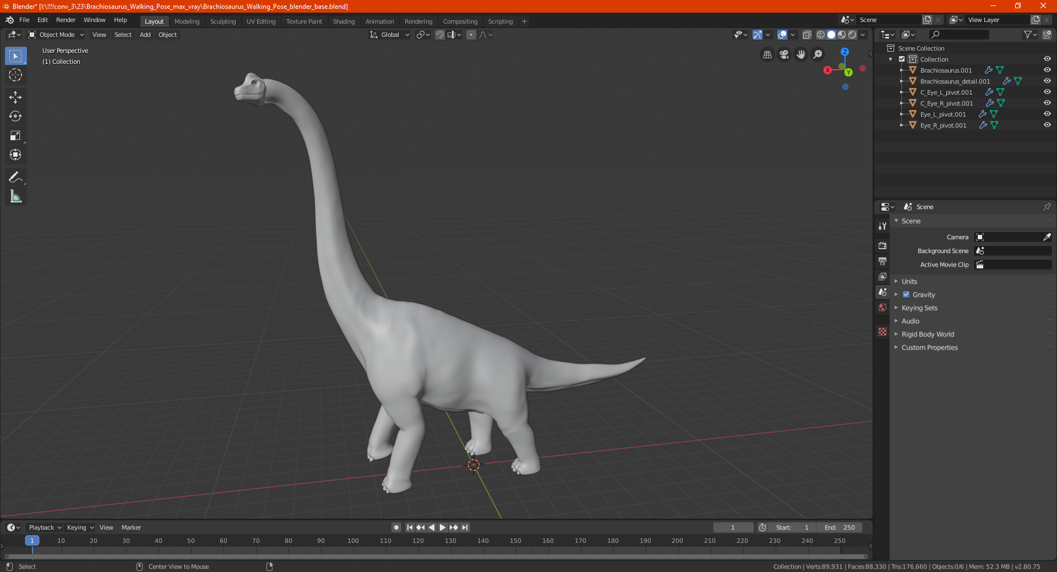The height and width of the screenshot is (572, 1057).
Task: Open the World properties tab
Action: (x=882, y=307)
